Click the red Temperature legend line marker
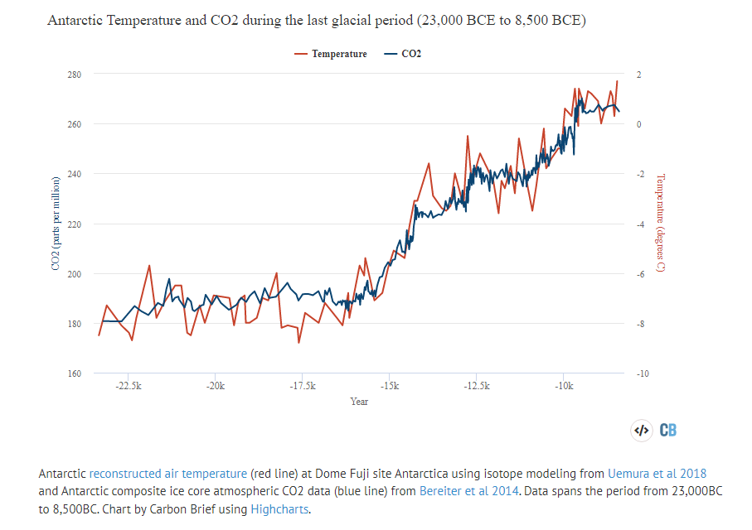The height and width of the screenshot is (530, 752). 302,54
